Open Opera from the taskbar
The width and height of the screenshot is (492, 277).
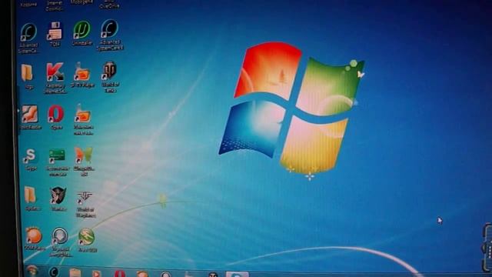pyautogui.click(x=120, y=273)
